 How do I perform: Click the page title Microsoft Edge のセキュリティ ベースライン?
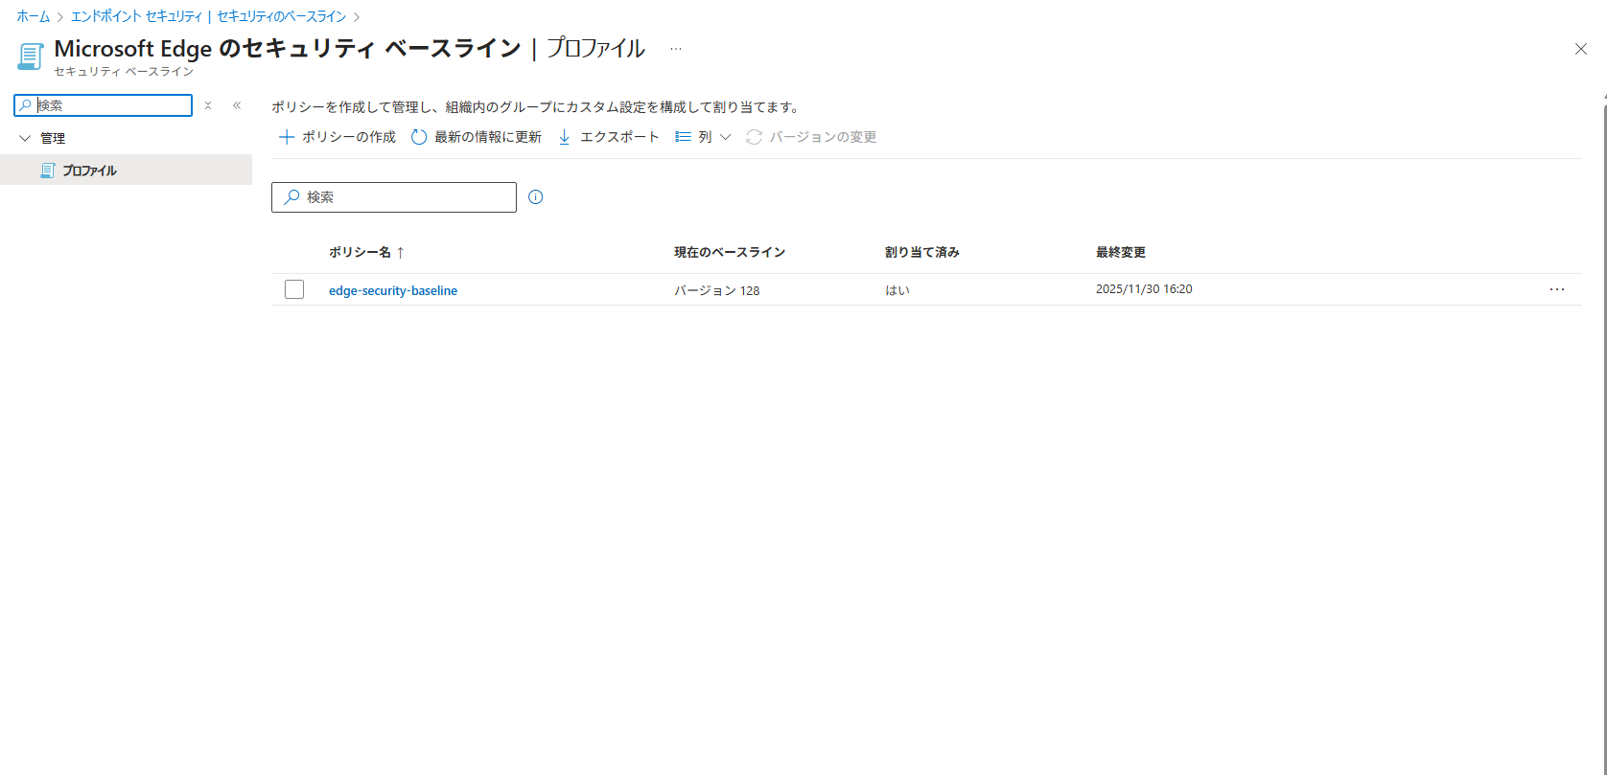click(288, 48)
